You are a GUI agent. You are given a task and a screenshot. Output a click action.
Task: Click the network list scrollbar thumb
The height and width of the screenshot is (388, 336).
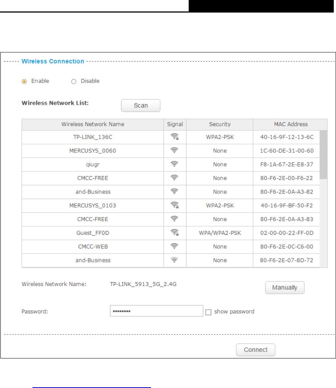coord(323,155)
